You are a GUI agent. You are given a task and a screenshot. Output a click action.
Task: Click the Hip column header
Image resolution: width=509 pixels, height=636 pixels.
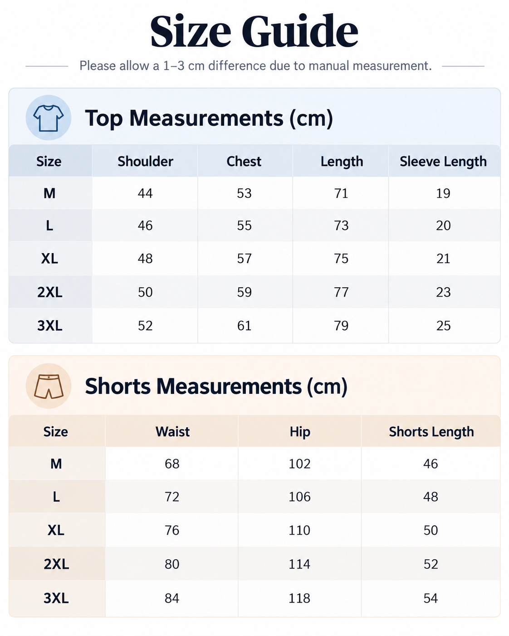pos(300,432)
